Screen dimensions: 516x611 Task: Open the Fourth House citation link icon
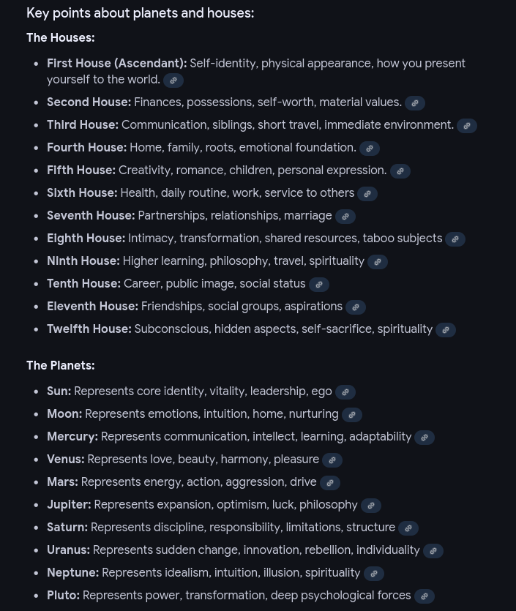pos(370,149)
